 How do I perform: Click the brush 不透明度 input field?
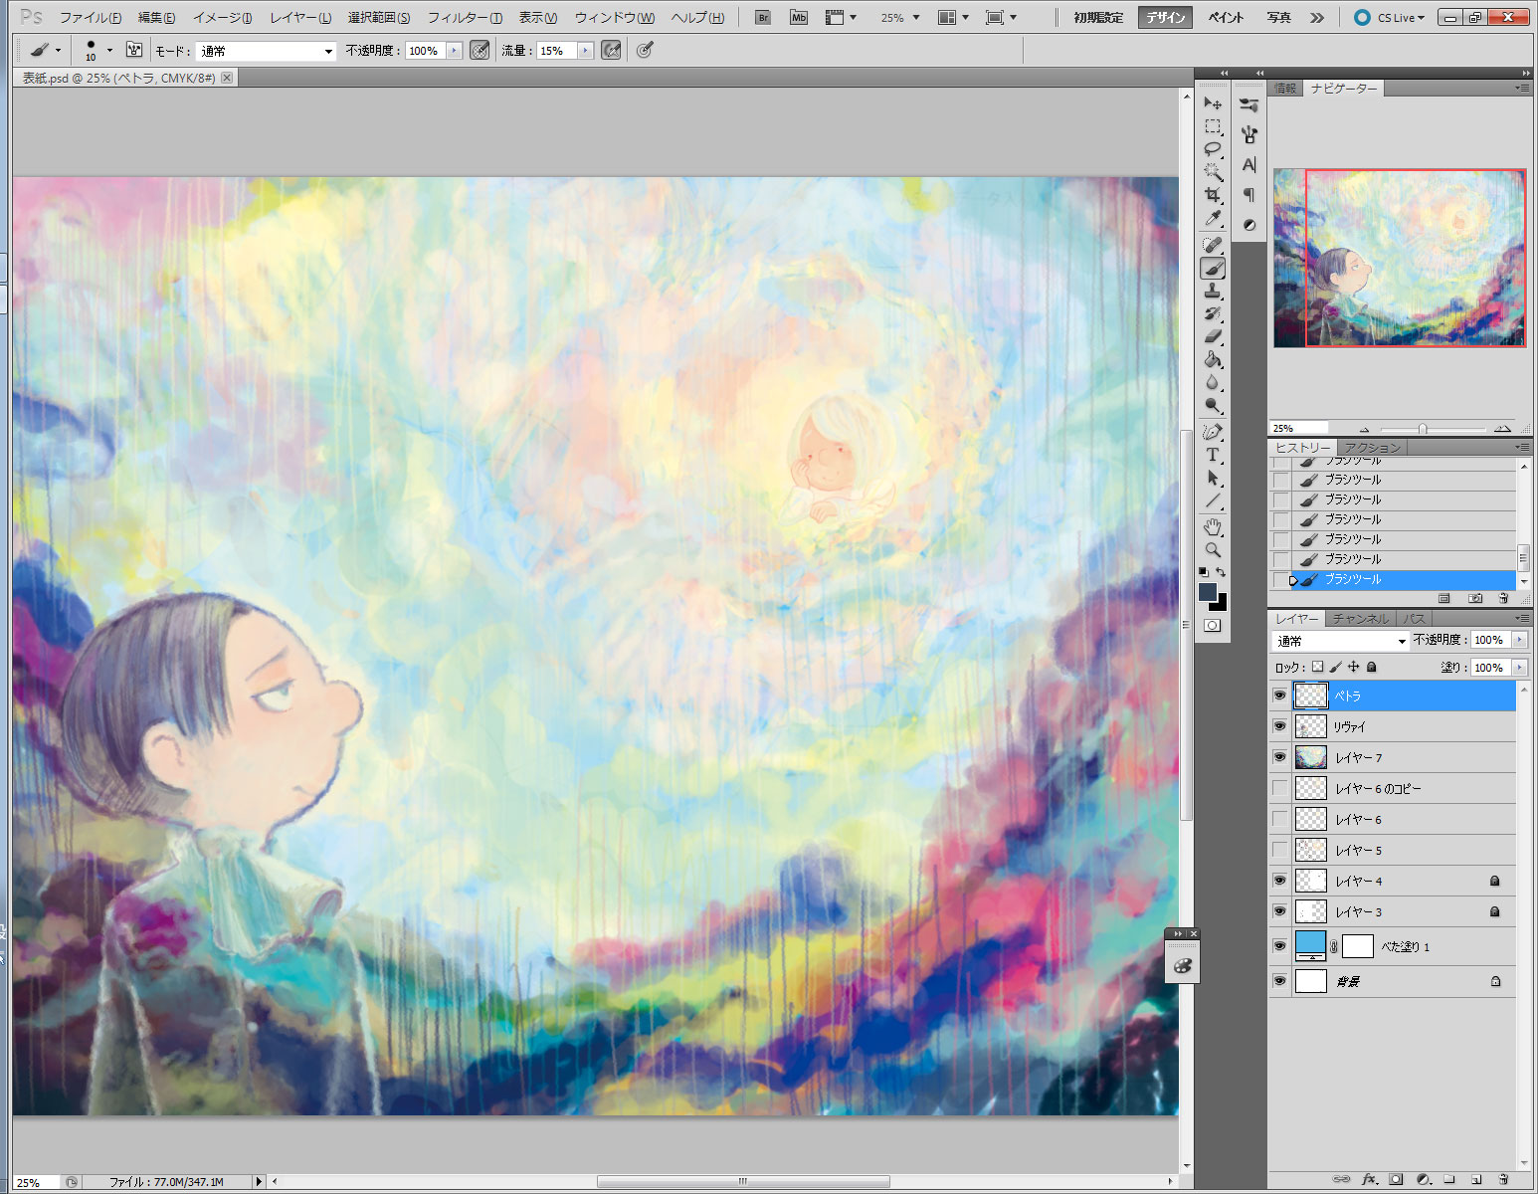(426, 51)
